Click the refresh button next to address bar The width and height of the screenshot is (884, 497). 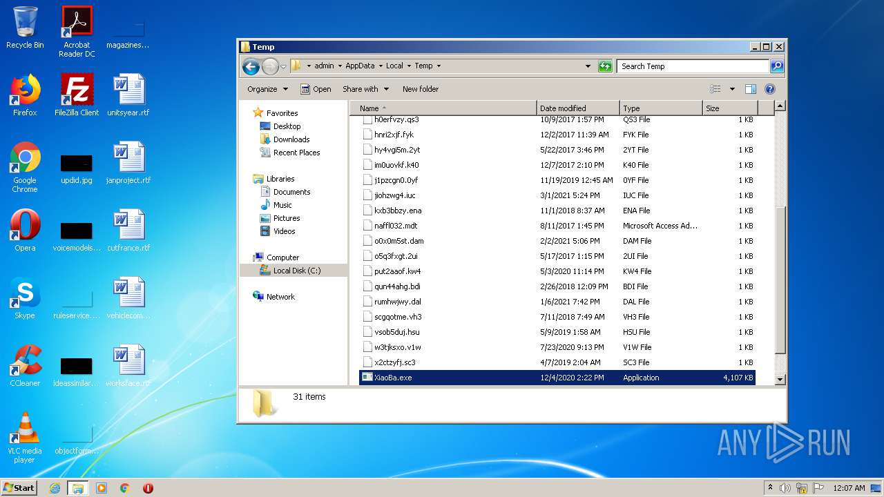pyautogui.click(x=605, y=66)
